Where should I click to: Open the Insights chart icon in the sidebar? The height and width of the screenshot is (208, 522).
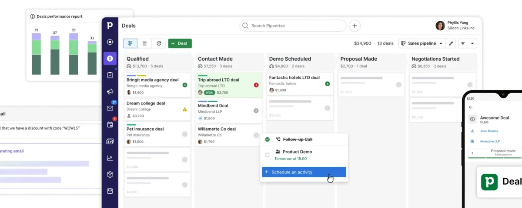pyautogui.click(x=110, y=158)
